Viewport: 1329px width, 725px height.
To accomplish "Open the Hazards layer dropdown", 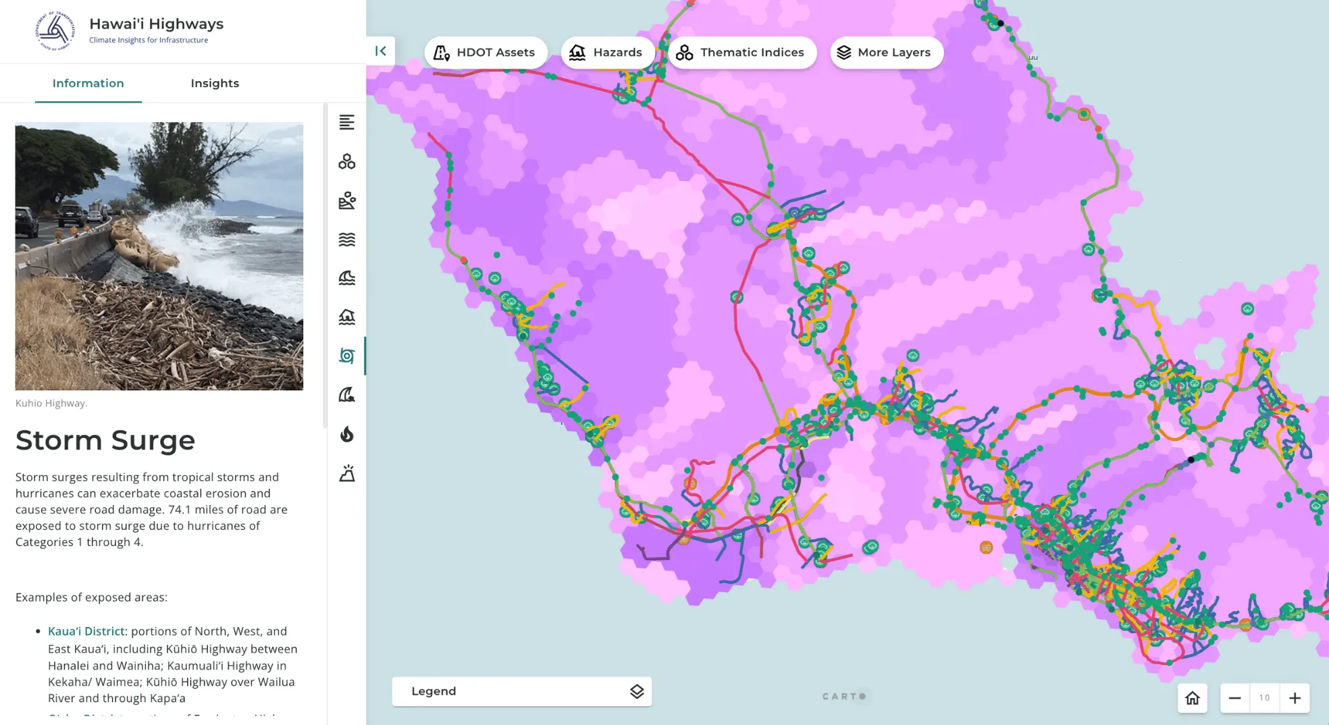I will point(606,53).
